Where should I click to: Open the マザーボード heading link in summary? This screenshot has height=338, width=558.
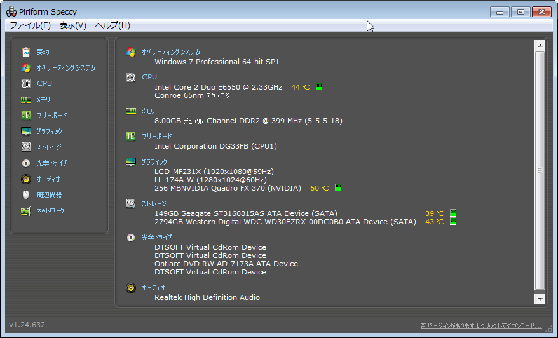pos(156,136)
